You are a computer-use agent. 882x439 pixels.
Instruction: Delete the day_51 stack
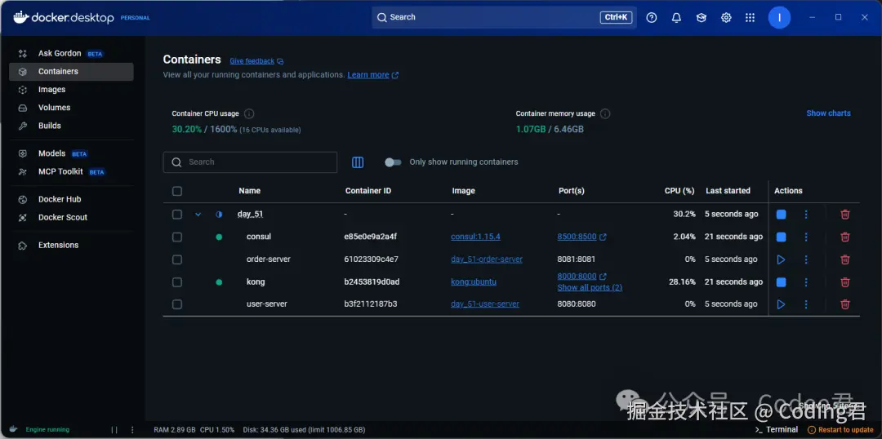[x=845, y=214]
